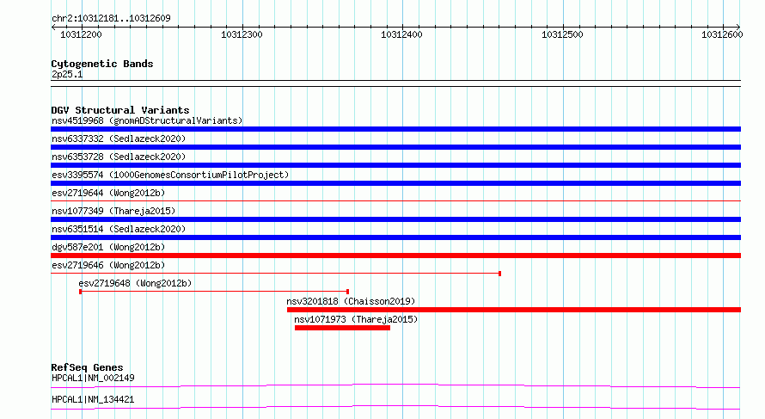This screenshot has width=765, height=419.
Task: Select the short red bar under nsv1071973
Action: (342, 328)
